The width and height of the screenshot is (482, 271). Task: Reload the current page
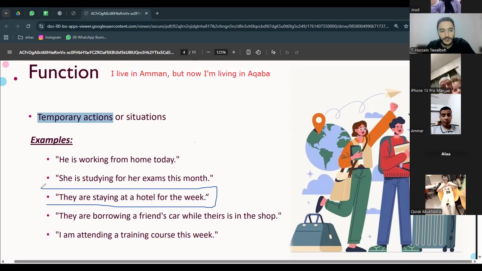(x=28, y=26)
